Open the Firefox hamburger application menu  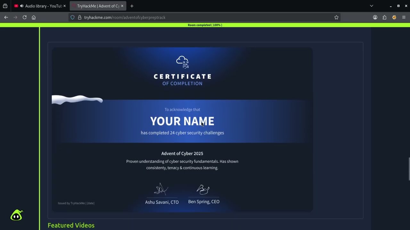pyautogui.click(x=404, y=18)
